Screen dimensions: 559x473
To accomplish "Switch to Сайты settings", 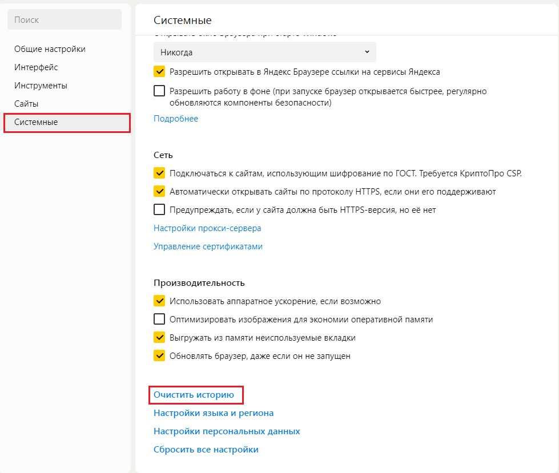I will pyautogui.click(x=26, y=104).
